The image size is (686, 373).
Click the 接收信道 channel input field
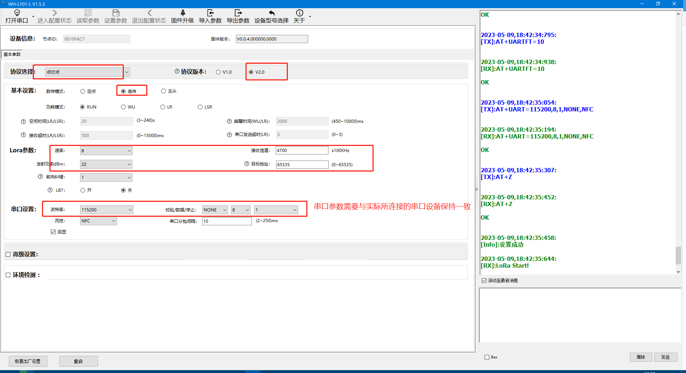pyautogui.click(x=301, y=151)
